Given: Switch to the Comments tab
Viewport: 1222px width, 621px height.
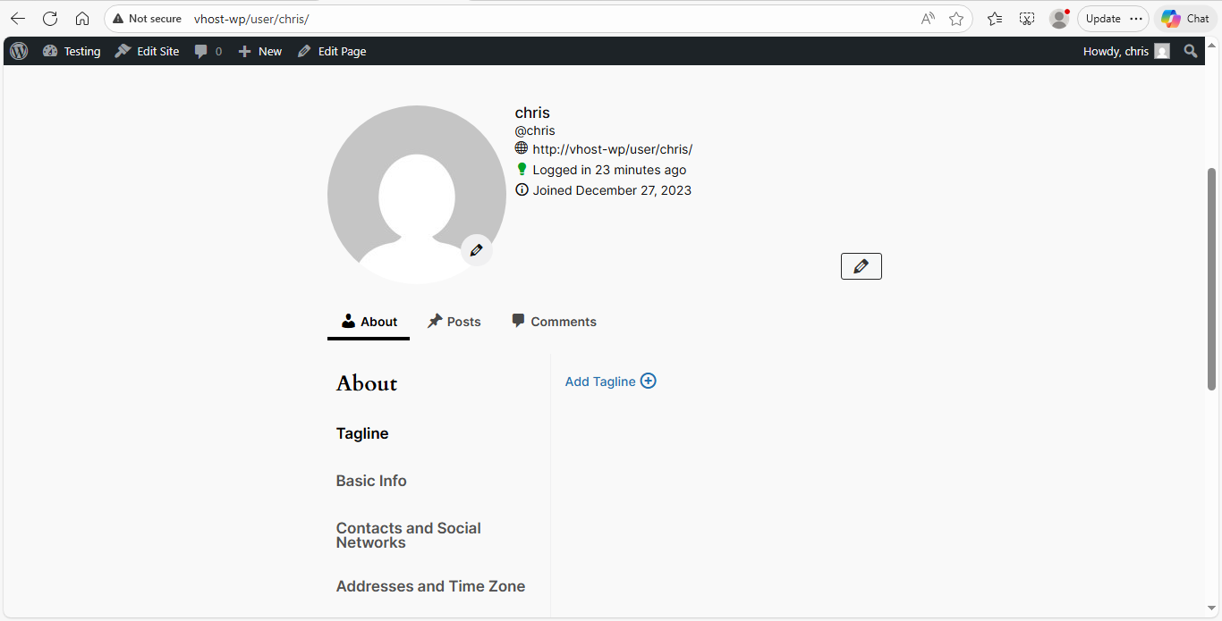Looking at the screenshot, I should pyautogui.click(x=553, y=321).
